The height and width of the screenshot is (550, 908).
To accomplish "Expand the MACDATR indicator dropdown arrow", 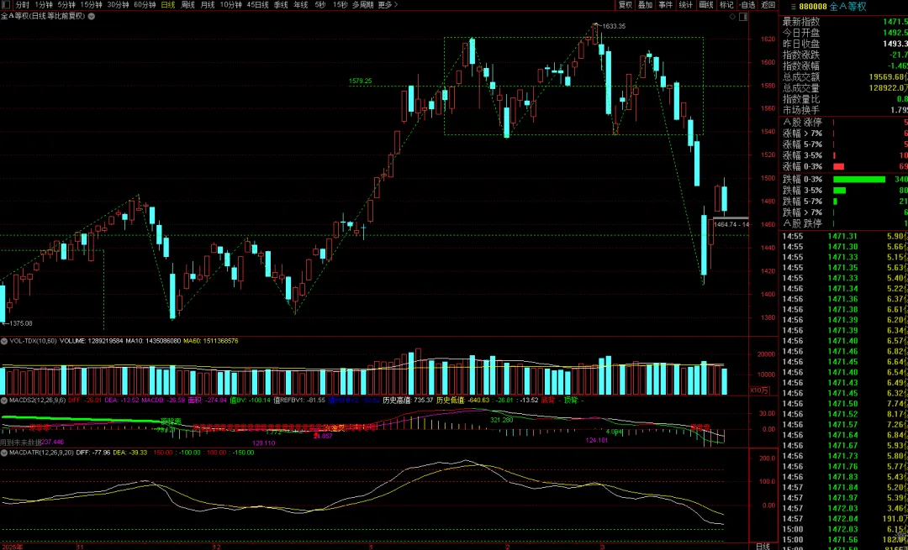I will coord(4,453).
